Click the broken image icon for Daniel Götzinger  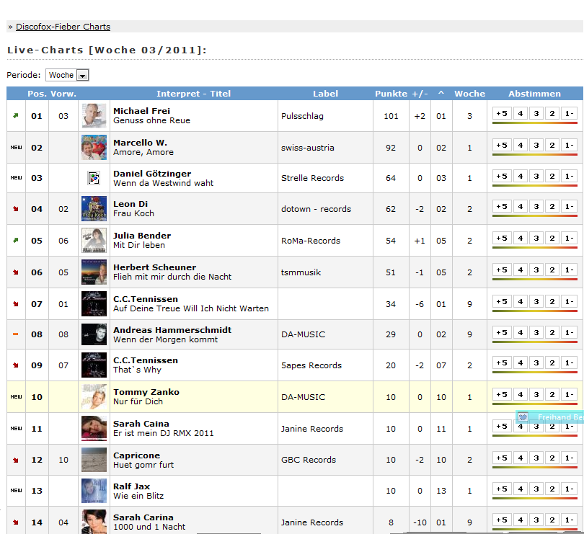tap(94, 178)
